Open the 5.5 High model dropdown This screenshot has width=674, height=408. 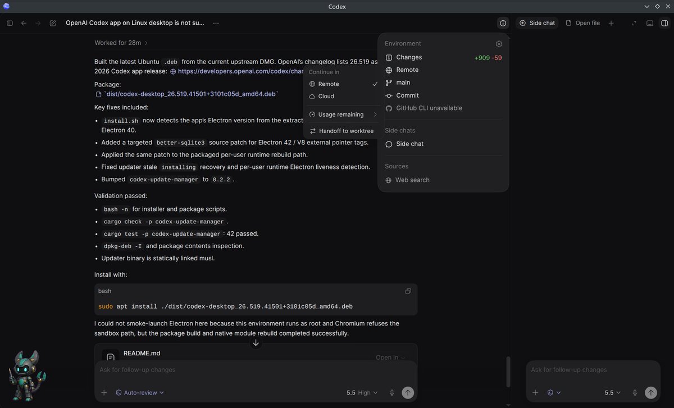tap(362, 393)
